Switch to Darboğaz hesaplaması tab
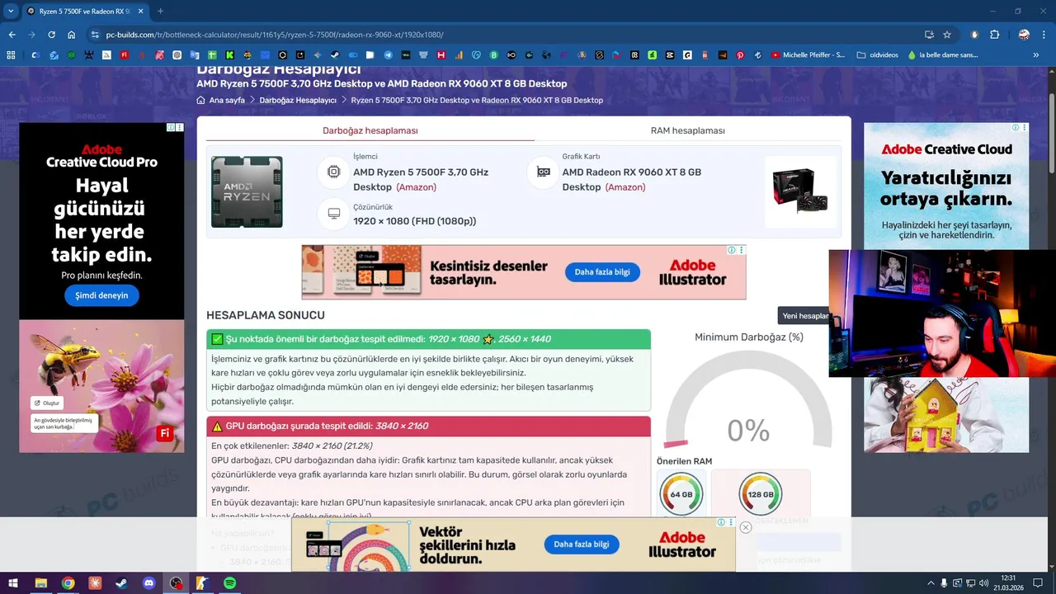Image resolution: width=1056 pixels, height=594 pixels. [370, 130]
